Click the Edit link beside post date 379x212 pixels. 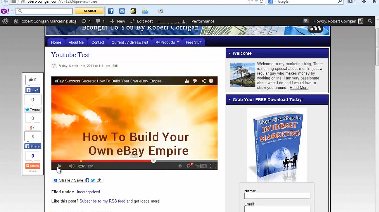click(x=115, y=66)
